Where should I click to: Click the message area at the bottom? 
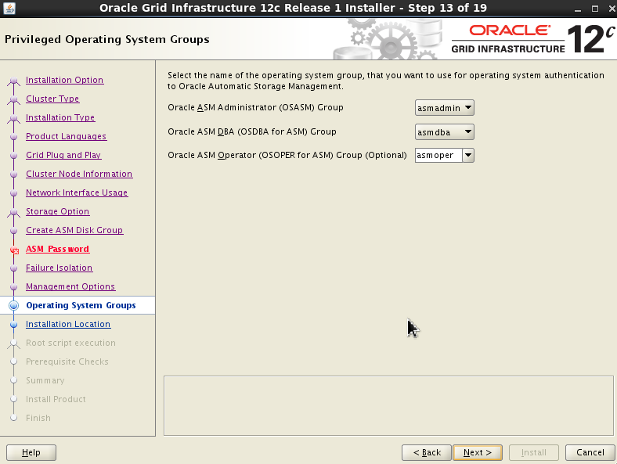[x=388, y=406]
